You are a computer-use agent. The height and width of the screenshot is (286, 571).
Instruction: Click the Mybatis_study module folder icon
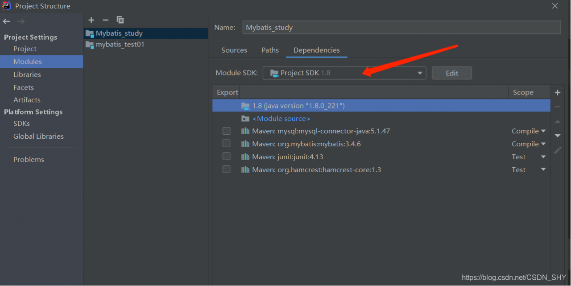(x=90, y=33)
